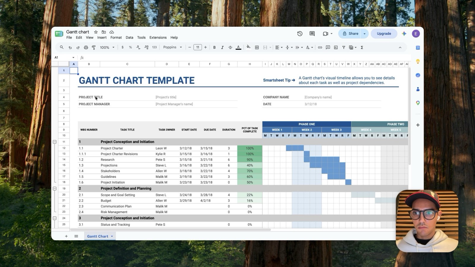Show all sheets list button
This screenshot has width=475, height=267.
(x=76, y=236)
